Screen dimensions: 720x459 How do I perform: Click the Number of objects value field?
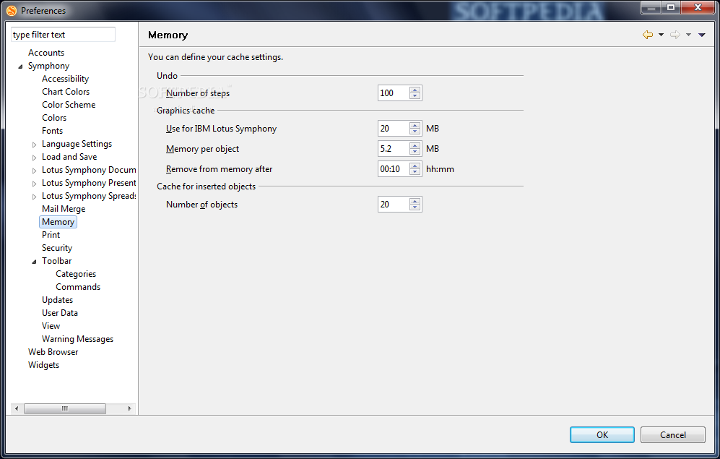pos(393,204)
